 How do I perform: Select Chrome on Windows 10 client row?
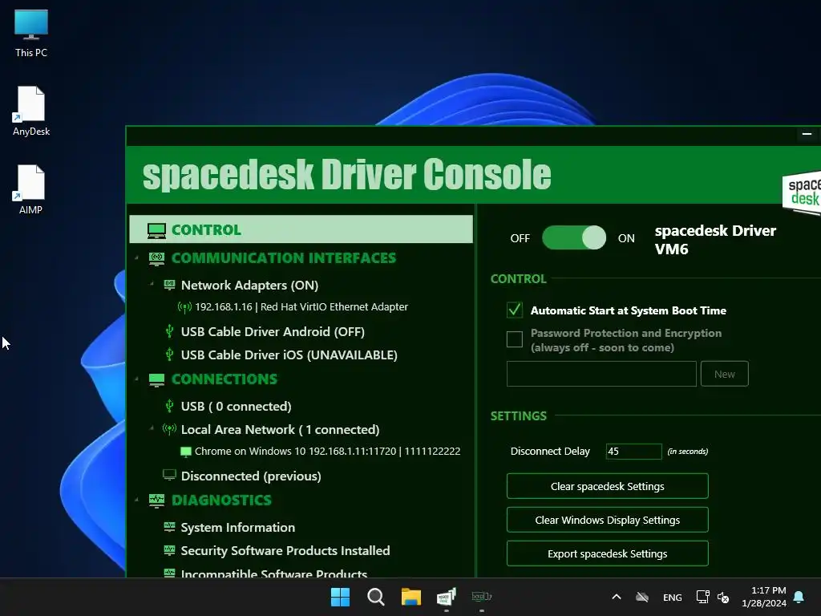[x=327, y=452]
